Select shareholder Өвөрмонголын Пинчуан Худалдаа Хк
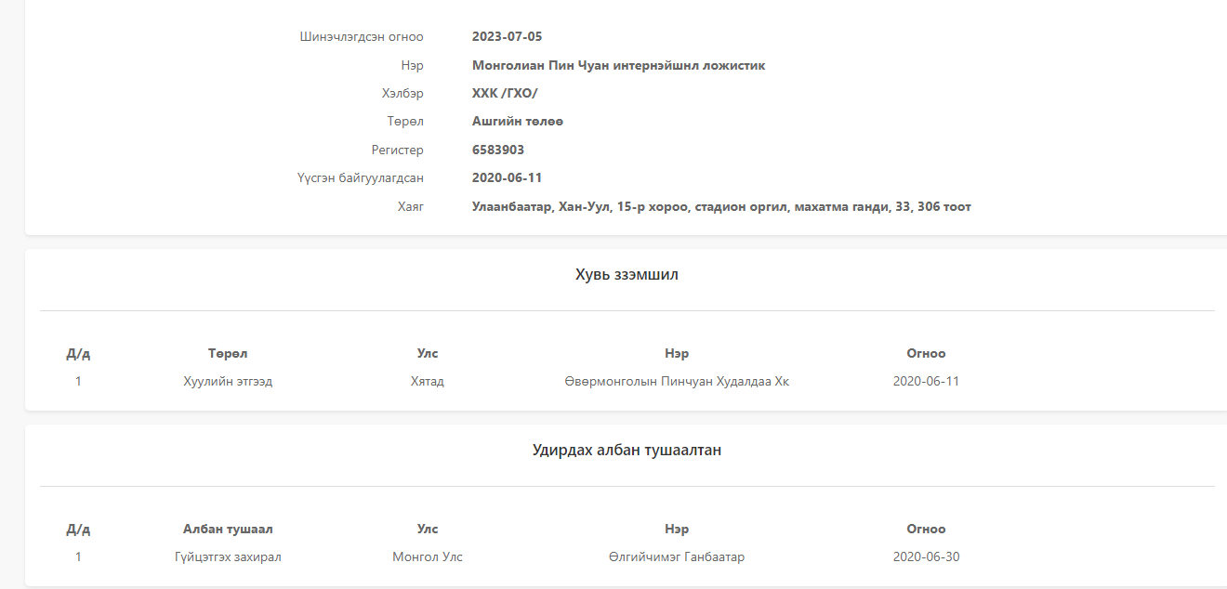The width and height of the screenshot is (1227, 589). tap(677, 381)
